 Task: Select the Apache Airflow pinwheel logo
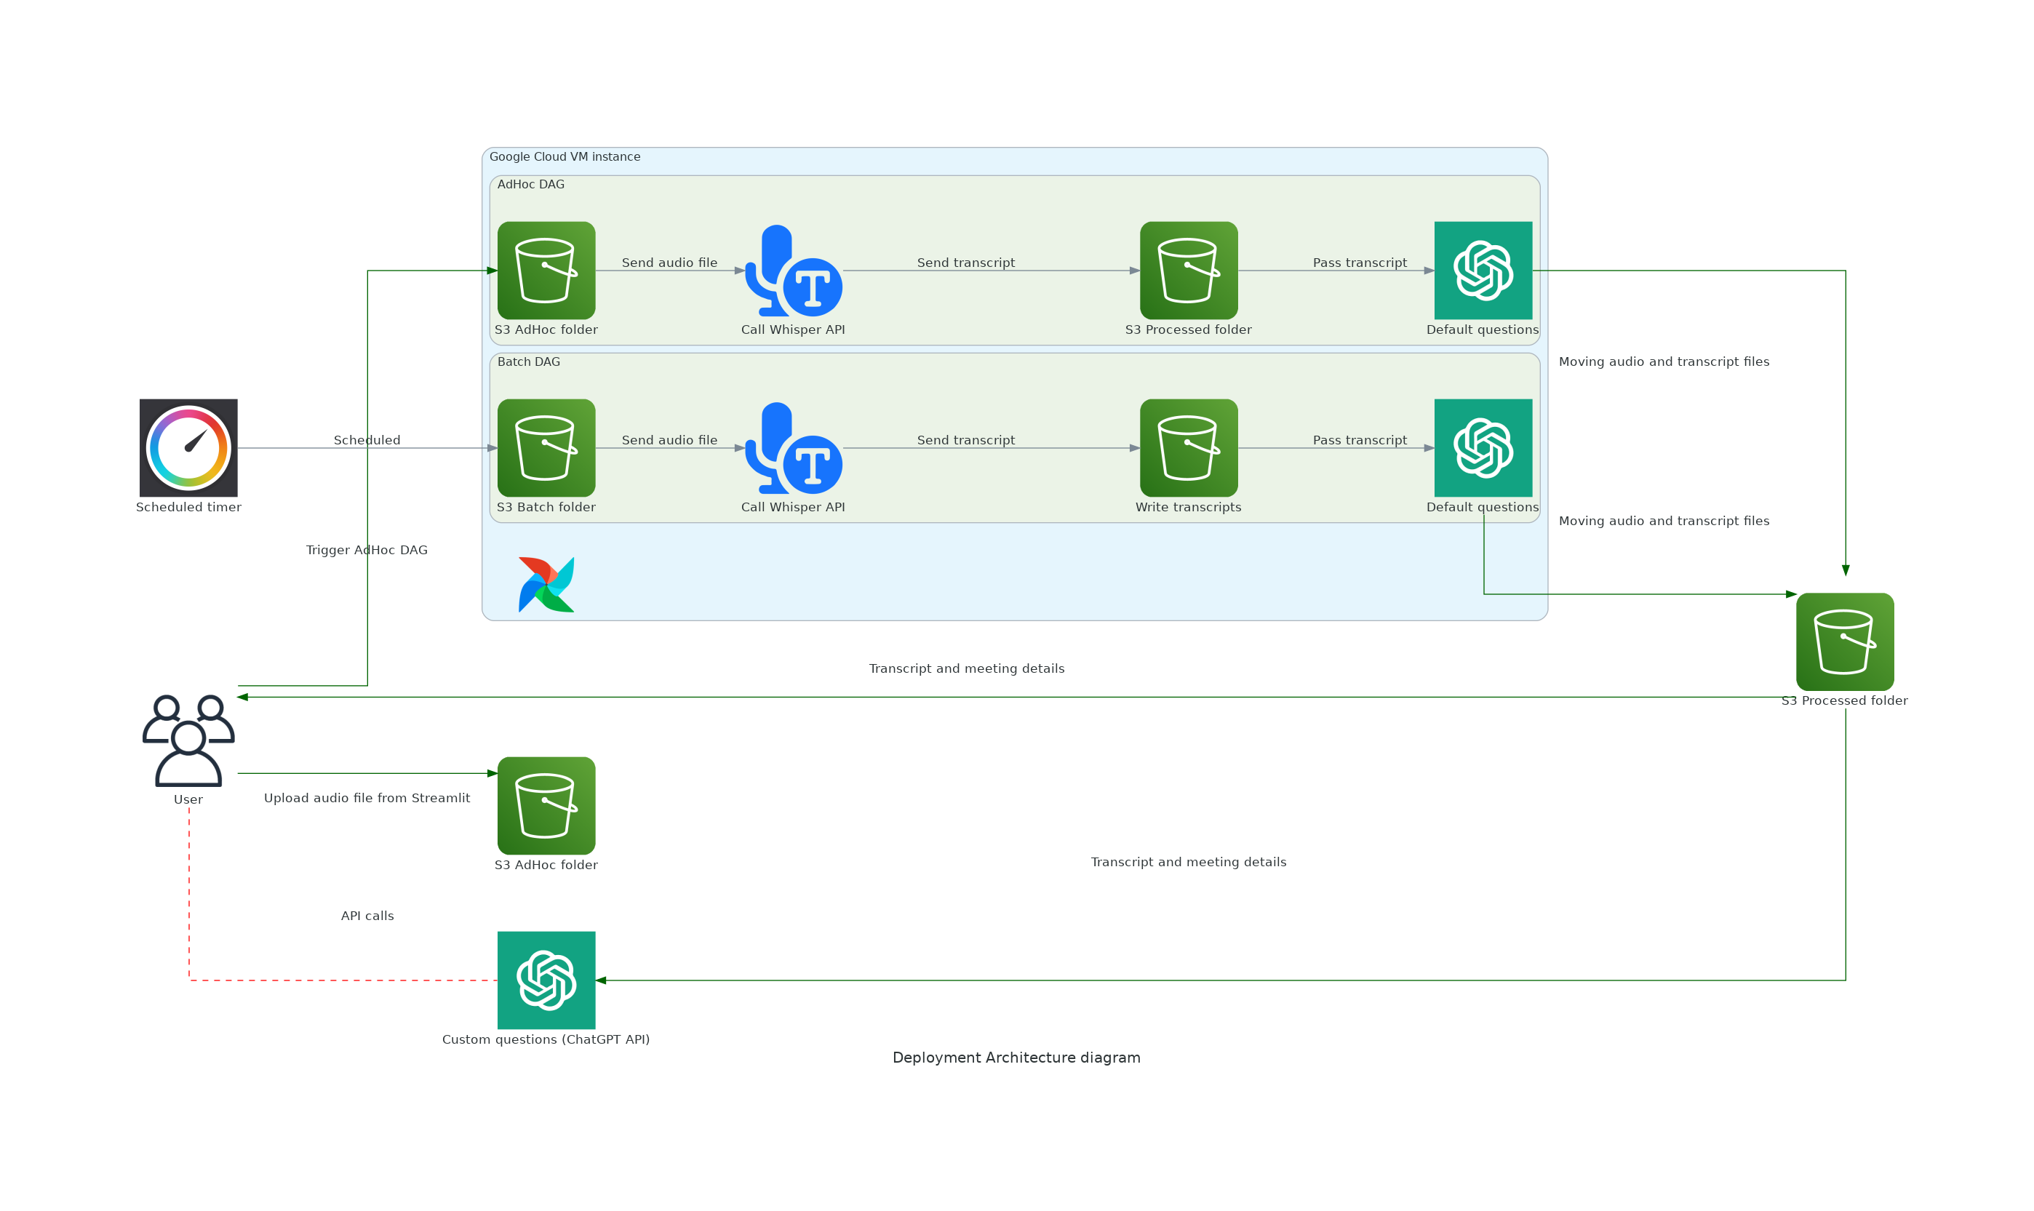[x=546, y=584]
